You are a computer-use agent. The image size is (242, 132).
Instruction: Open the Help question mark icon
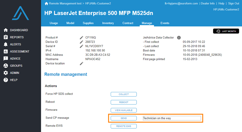click(x=6, y=80)
